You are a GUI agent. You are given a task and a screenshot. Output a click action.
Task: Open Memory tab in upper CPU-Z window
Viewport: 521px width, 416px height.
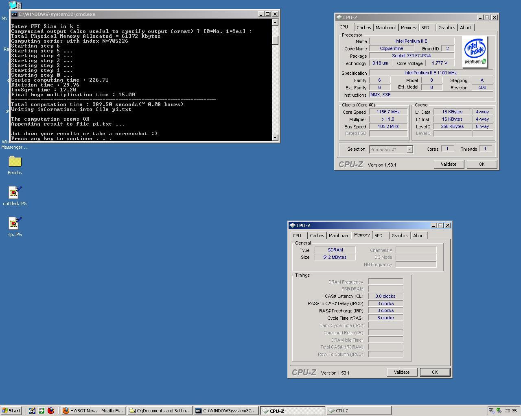[x=408, y=28]
